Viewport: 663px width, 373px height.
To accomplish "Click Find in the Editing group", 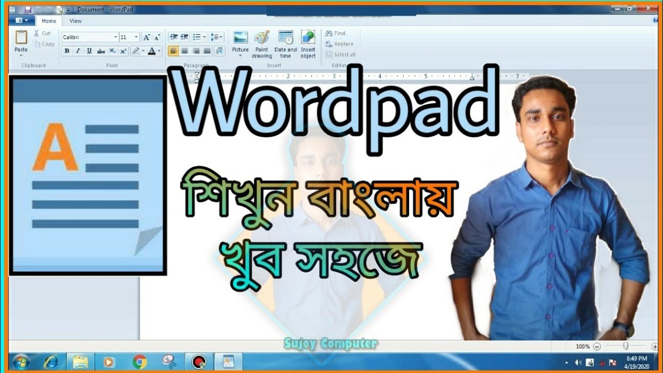I will [335, 33].
